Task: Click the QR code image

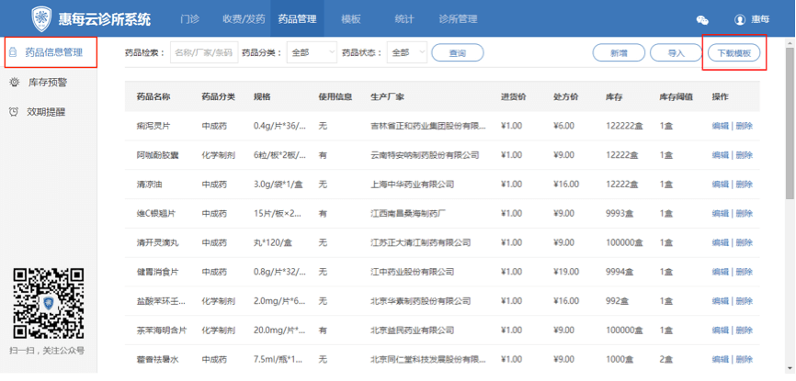Action: click(x=49, y=304)
